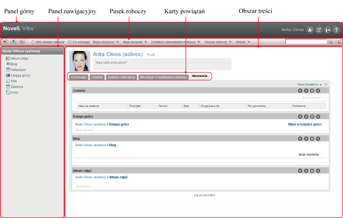Screen dimensions: 343x218
Task: Open the help question mark icon
Action: point(336,30)
